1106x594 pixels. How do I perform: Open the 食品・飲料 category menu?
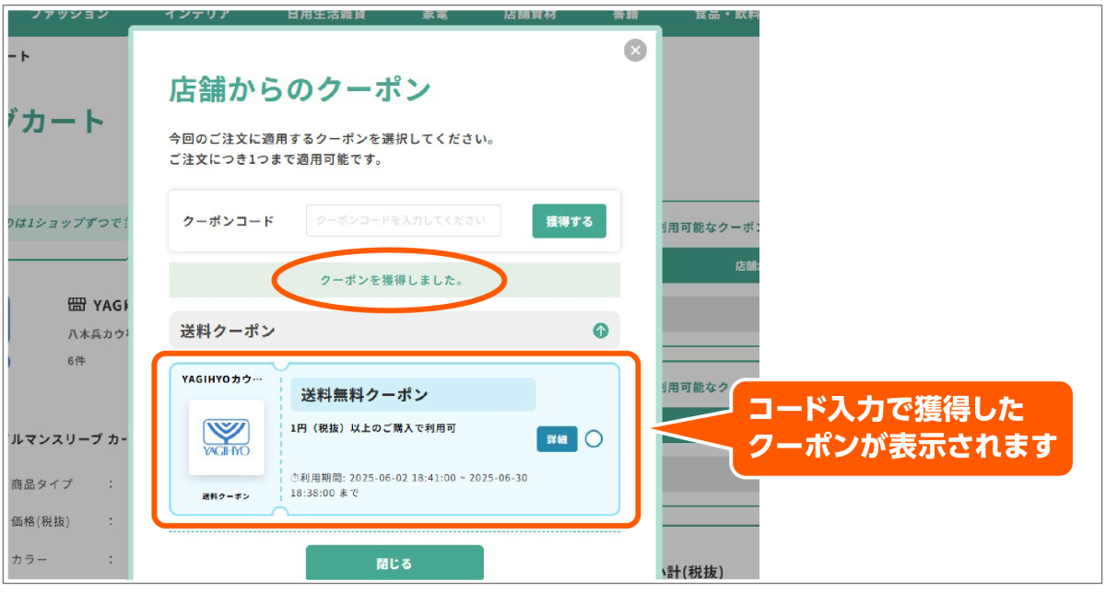(726, 15)
